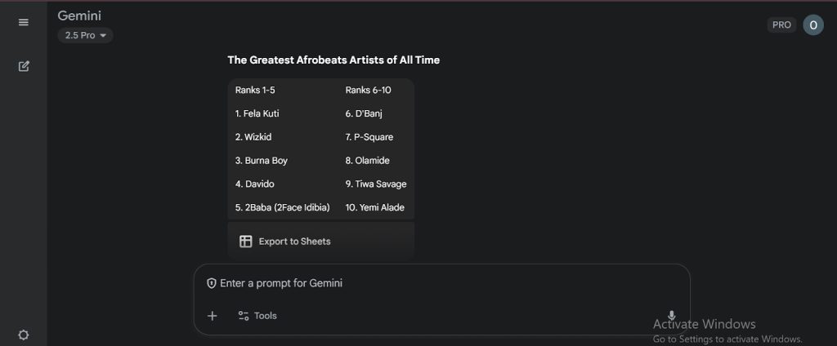Screen dimensions: 837x346
Task: Open the settings gear icon
Action: 24,335
